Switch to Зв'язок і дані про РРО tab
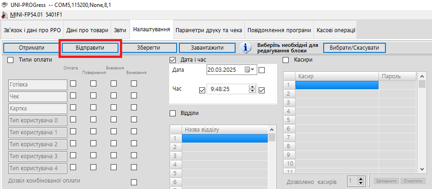Image resolution: width=432 pixels, height=189 pixels. coord(32,30)
